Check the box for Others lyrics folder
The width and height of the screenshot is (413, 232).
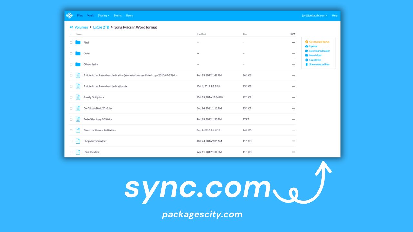pos(71,64)
